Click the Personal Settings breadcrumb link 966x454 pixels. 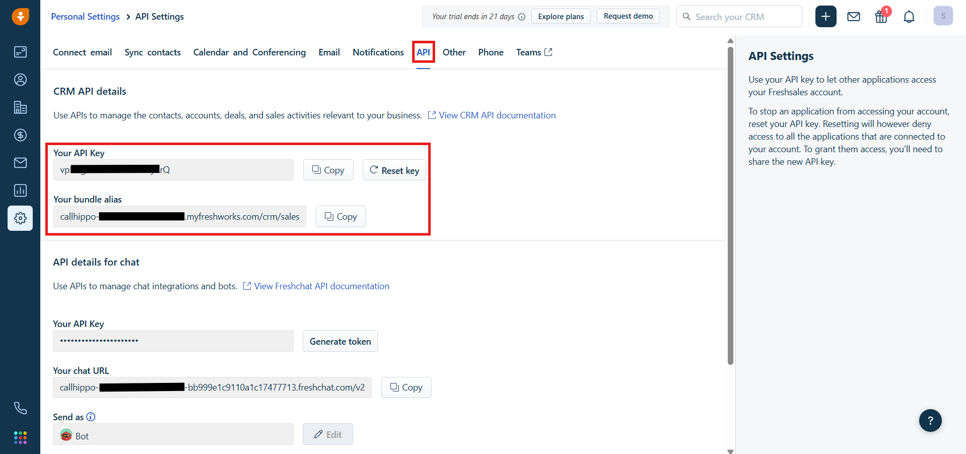point(85,17)
